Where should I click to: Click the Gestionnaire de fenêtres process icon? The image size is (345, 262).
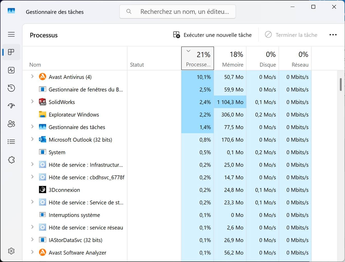pyautogui.click(x=42, y=89)
